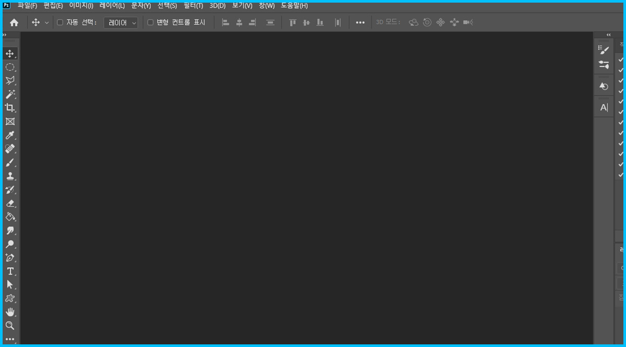This screenshot has width=626, height=347.
Task: Open the Character panel icon
Action: coord(604,107)
